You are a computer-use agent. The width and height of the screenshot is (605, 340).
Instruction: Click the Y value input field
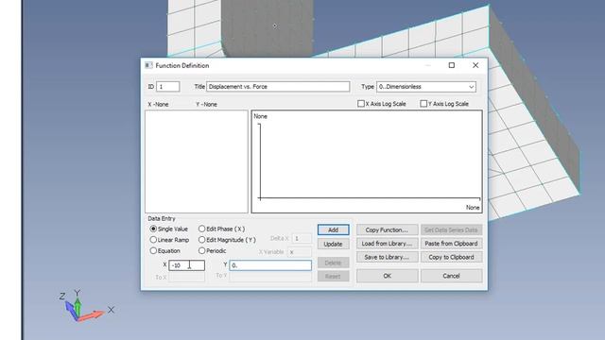[270, 265]
